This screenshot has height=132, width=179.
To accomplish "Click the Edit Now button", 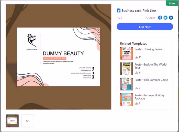I will pos(145,27).
